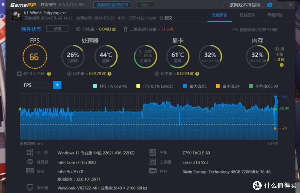
Task: Click the FPS 66 gauge
Action: coord(35,57)
